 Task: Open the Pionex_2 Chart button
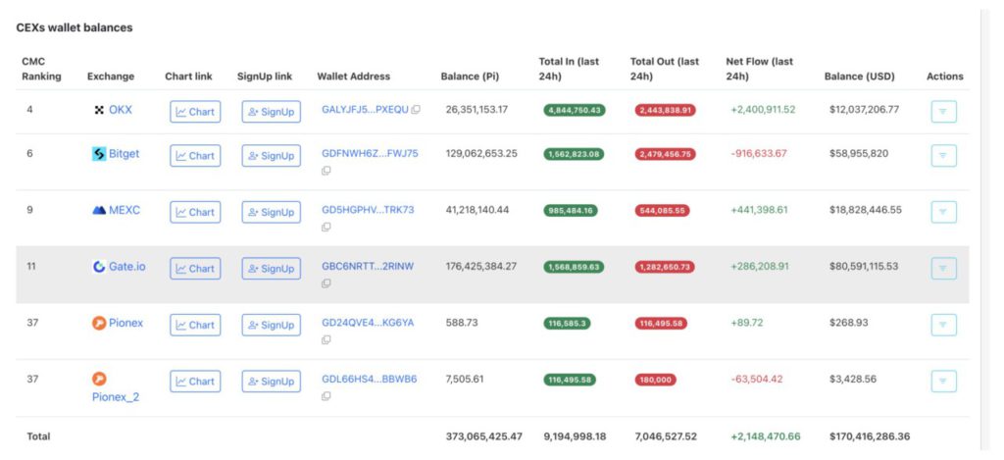[x=195, y=382]
